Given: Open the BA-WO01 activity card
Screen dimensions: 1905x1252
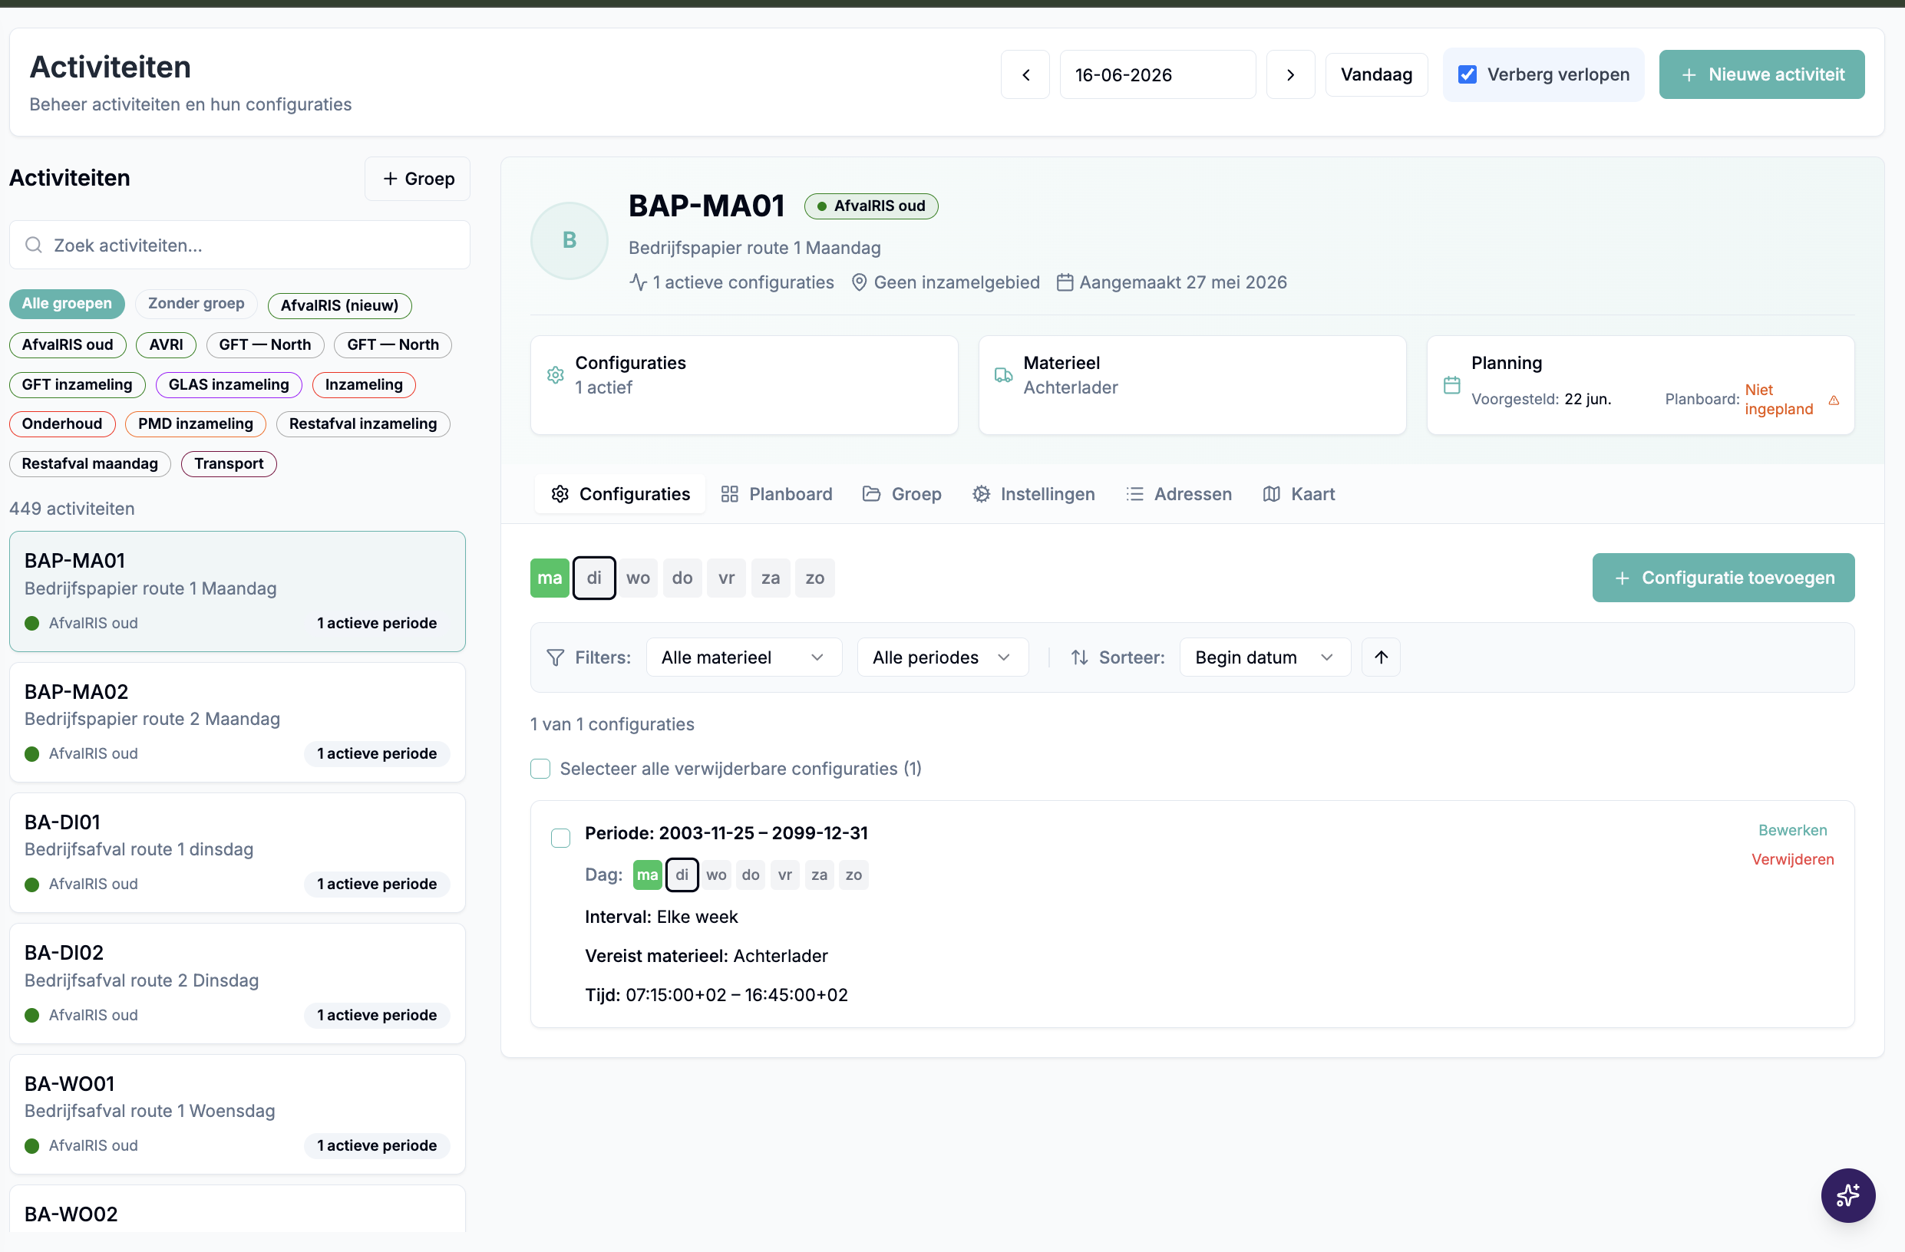Looking at the screenshot, I should [x=238, y=1114].
